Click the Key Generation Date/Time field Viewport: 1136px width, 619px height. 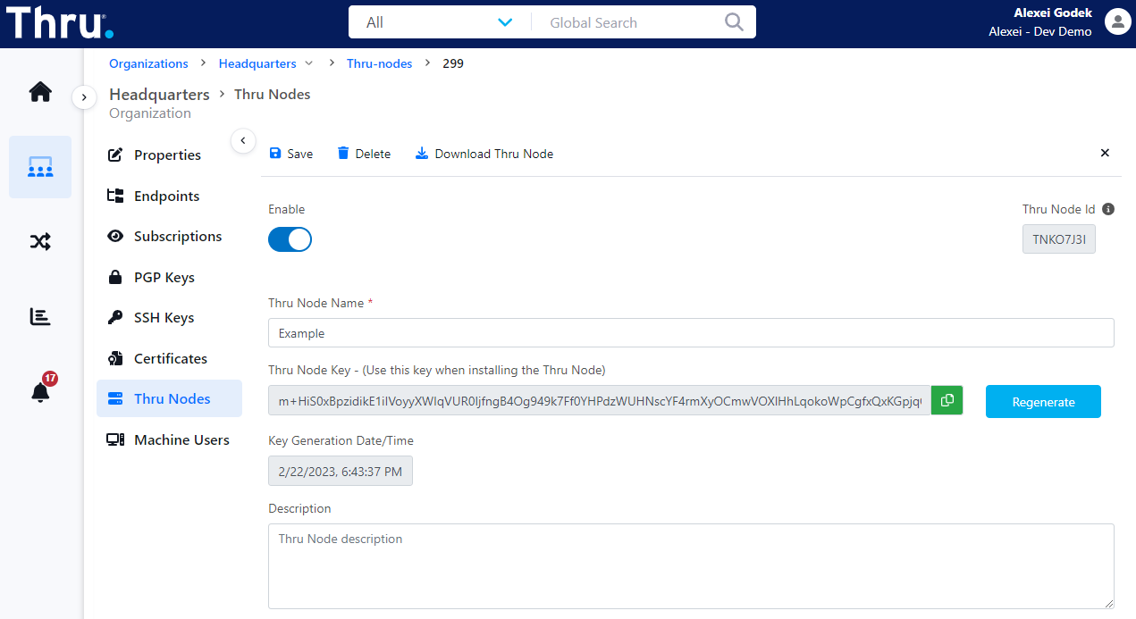point(341,471)
